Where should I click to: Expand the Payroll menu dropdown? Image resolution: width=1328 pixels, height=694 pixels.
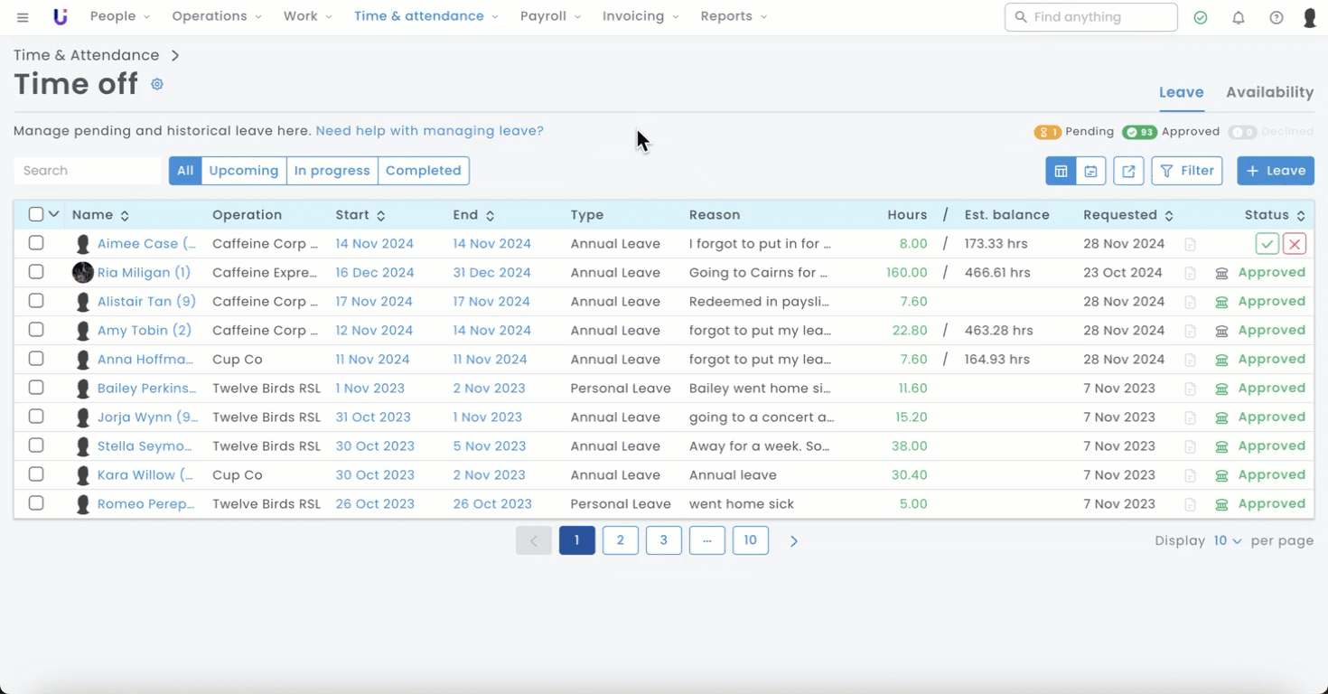click(x=550, y=16)
